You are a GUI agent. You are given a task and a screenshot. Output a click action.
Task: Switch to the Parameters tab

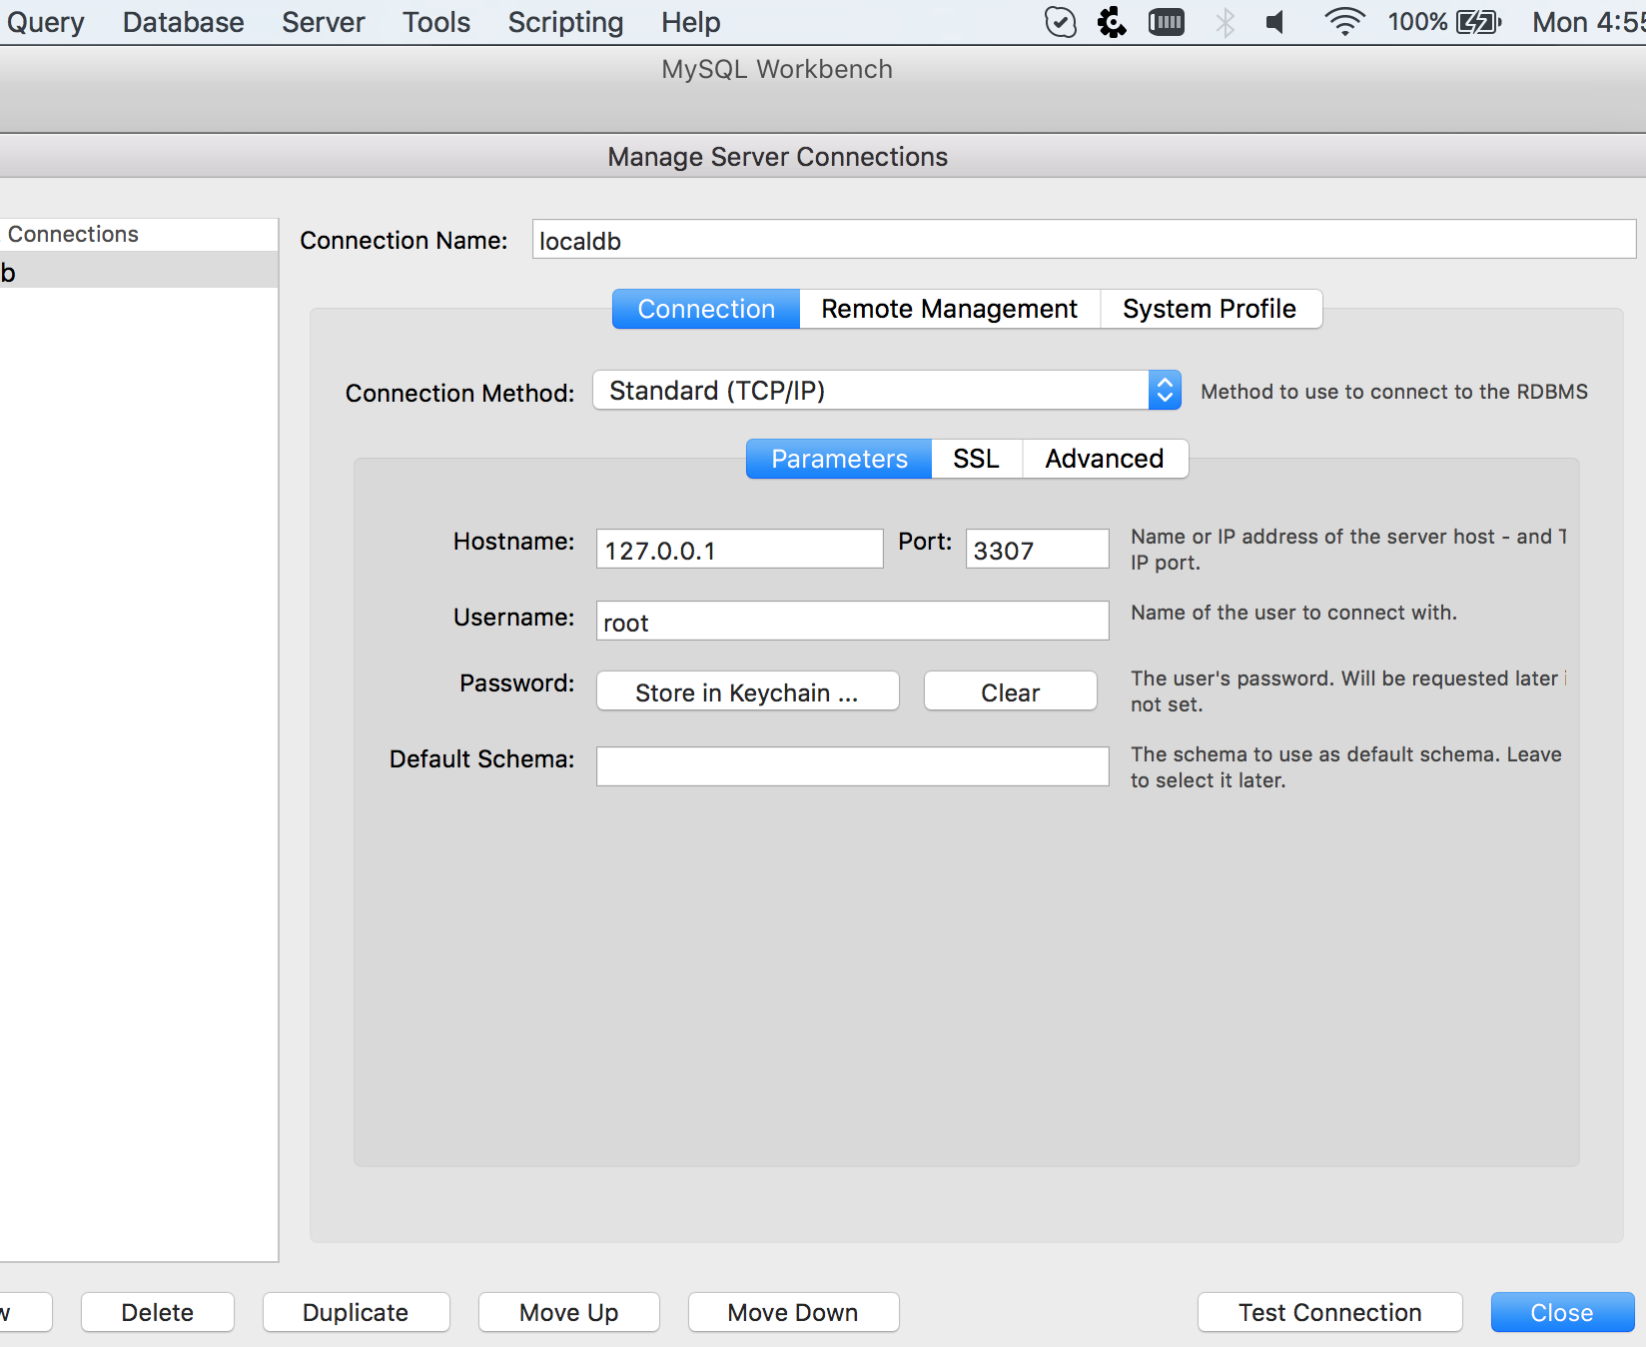[x=839, y=459]
